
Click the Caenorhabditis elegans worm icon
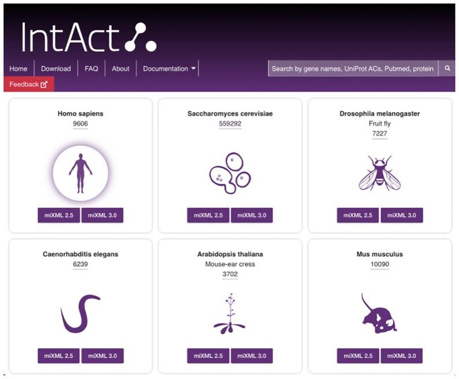(80, 314)
